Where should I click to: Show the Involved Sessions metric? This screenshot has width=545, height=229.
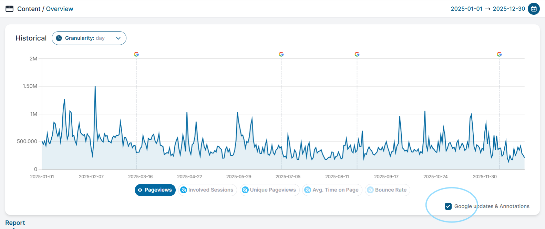[207, 190]
